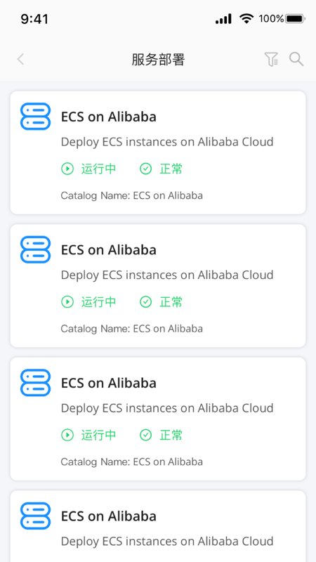Viewport: 316px width, 562px height.
Task: Tap fourth card's blue server icon
Action: pyautogui.click(x=36, y=516)
